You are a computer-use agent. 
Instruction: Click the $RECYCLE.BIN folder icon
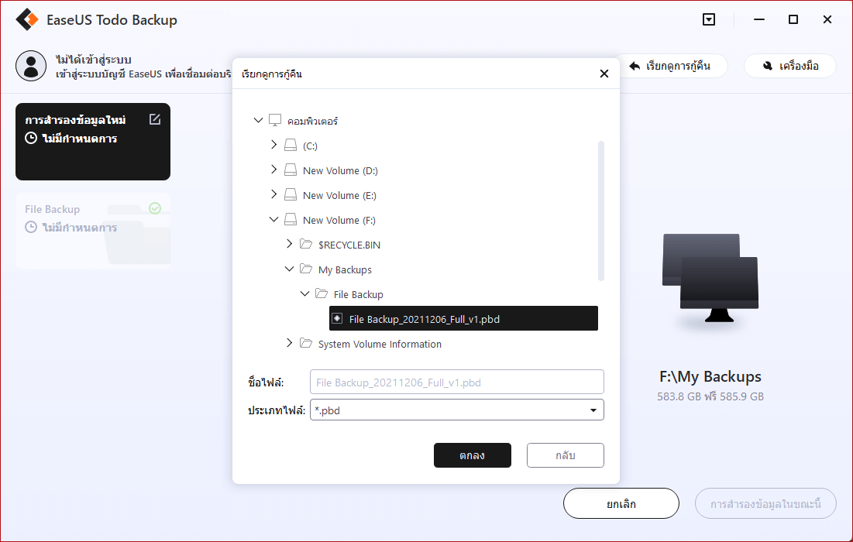[306, 244]
